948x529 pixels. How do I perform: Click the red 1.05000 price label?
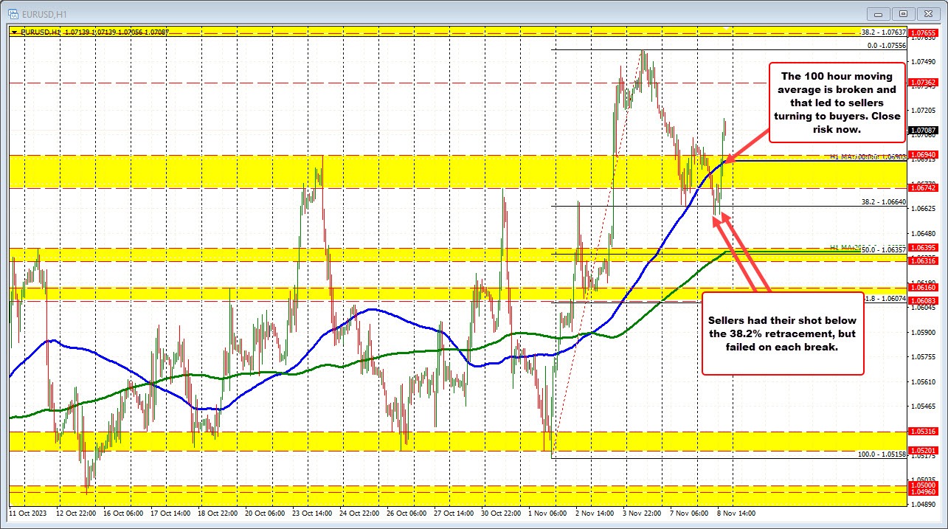924,485
